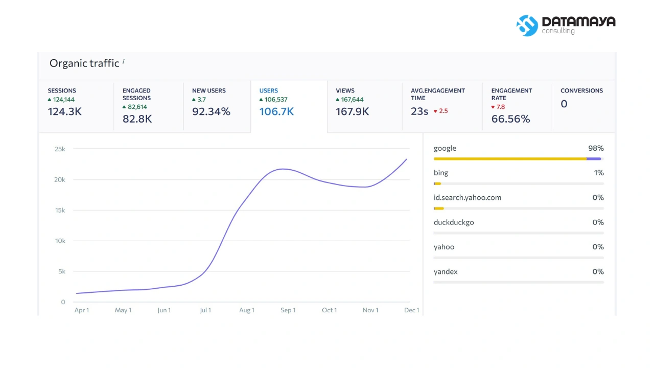Image resolution: width=654 pixels, height=368 pixels.
Task: Open the info icon beside Organic traffic
Action: click(123, 61)
